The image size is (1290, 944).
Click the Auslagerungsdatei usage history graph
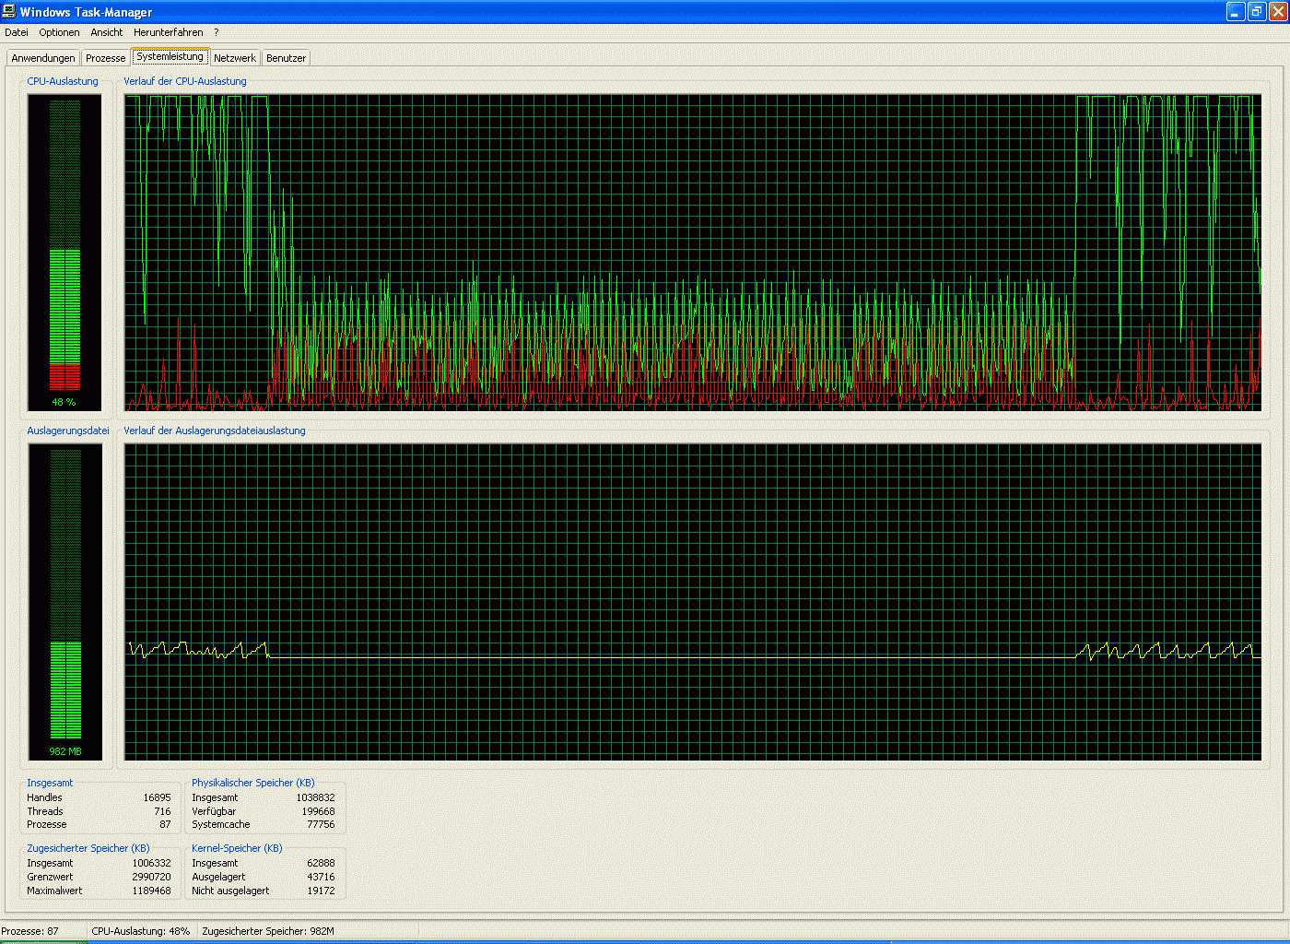click(692, 601)
